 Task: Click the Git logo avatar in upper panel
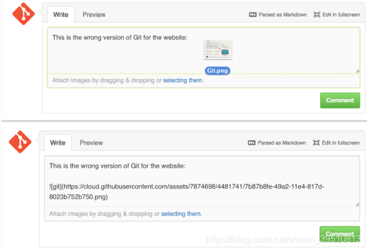[23, 14]
